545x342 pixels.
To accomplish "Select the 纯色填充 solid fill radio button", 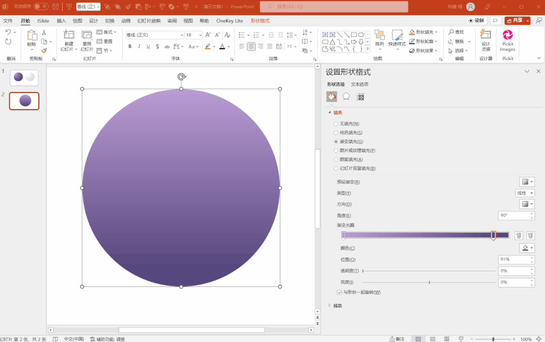I will [x=336, y=132].
